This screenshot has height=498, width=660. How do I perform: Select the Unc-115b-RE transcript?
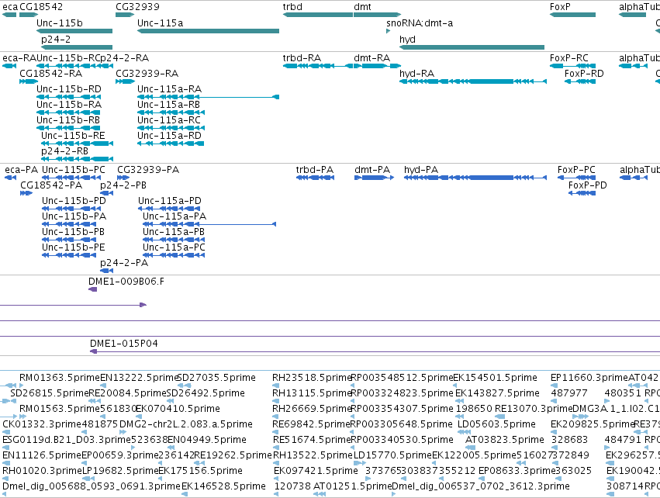[77, 144]
